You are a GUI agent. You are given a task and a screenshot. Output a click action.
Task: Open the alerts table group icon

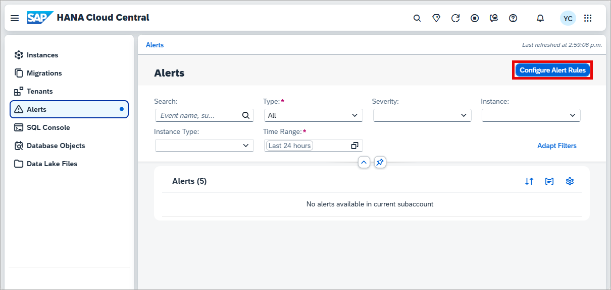(549, 181)
